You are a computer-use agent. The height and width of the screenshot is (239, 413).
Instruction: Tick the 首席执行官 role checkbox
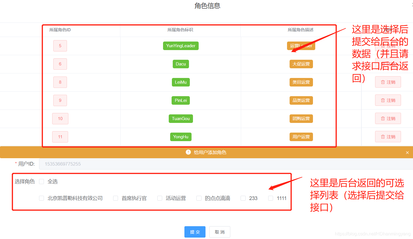point(116,198)
